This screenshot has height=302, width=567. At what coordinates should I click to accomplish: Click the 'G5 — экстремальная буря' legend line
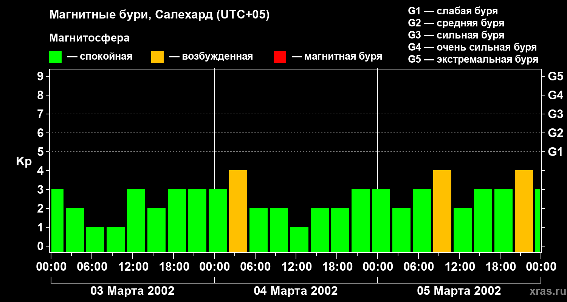(x=473, y=60)
